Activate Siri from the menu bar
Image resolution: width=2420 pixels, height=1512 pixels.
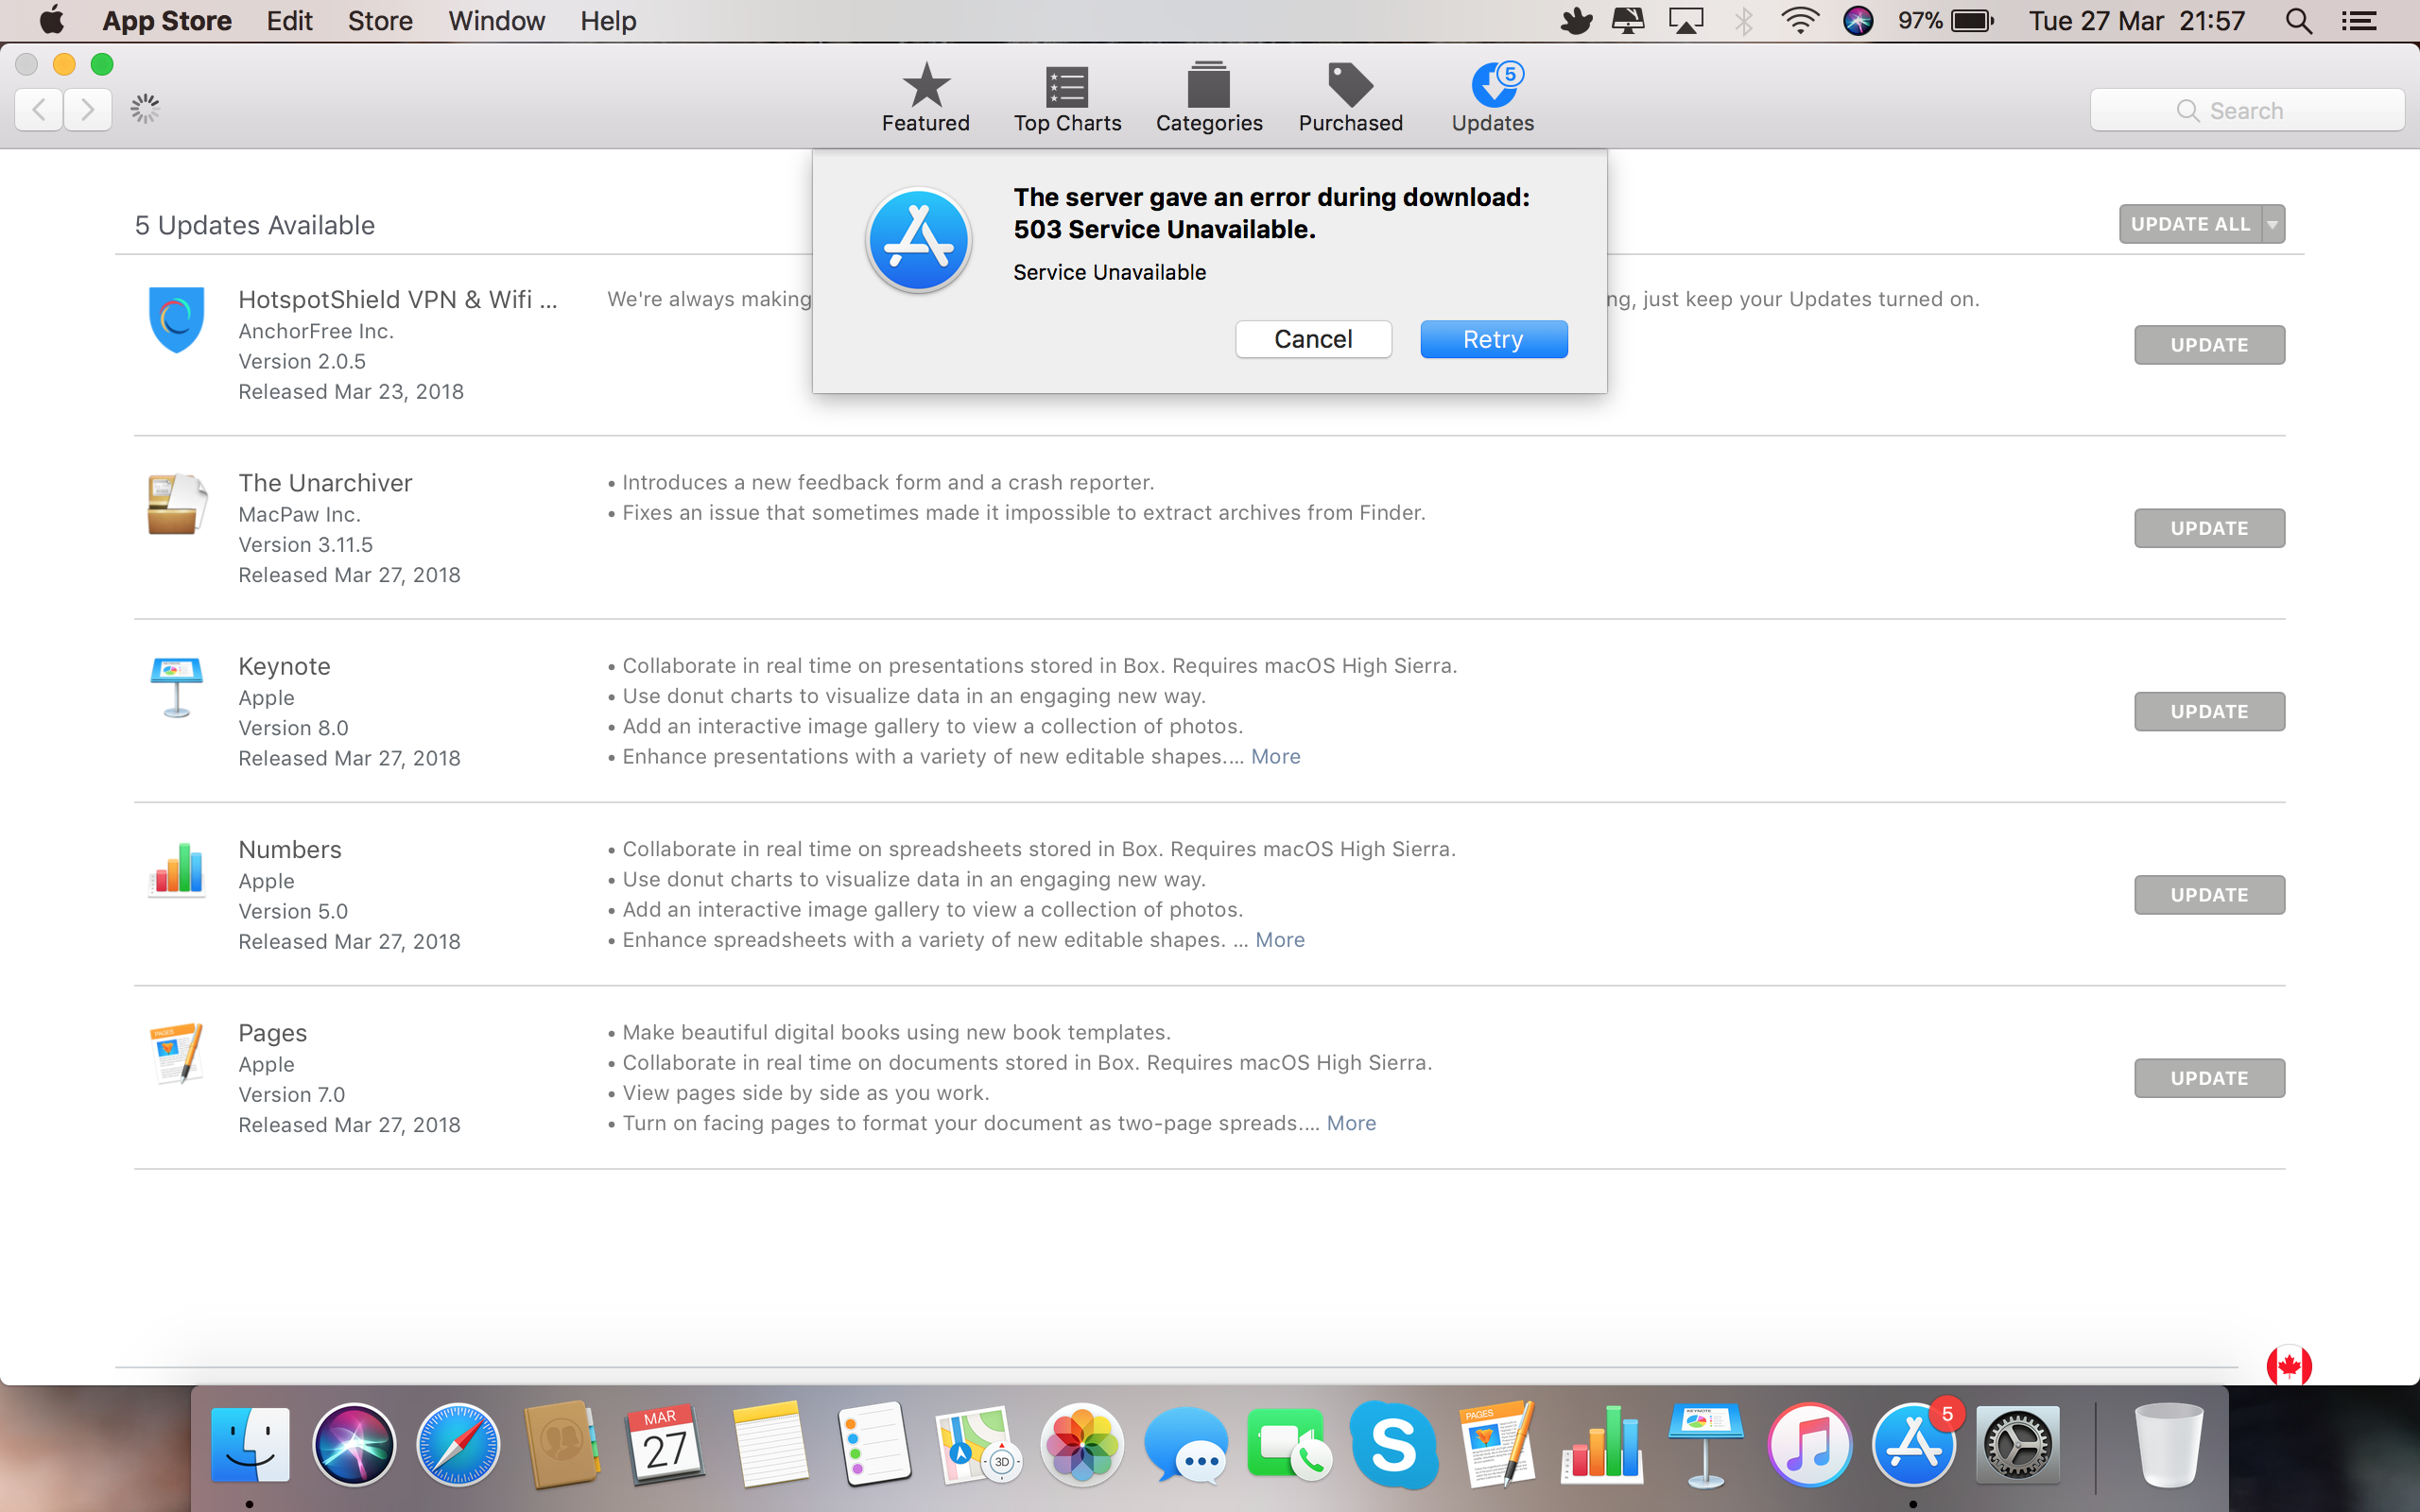point(1858,20)
